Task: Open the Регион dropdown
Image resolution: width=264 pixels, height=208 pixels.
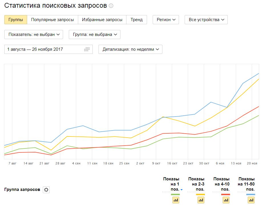Action: [x=166, y=20]
